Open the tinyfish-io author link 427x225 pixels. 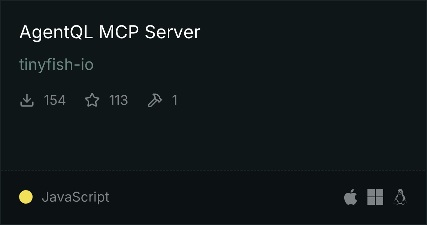[x=56, y=65]
